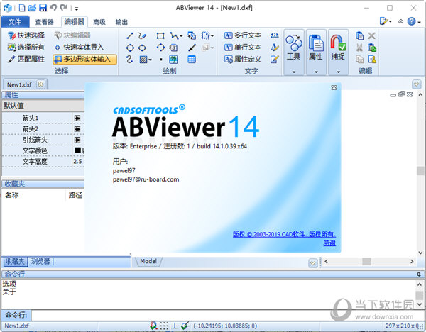Click the Save icon in quick access
Viewport: 426px width, 332px height.
(43, 8)
